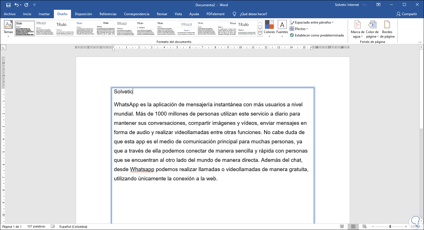Open the Vista tab

click(178, 14)
